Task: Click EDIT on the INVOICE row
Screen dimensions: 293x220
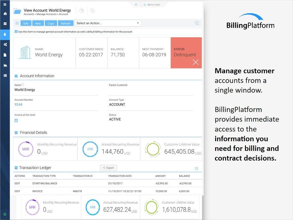Action: pos(17,191)
